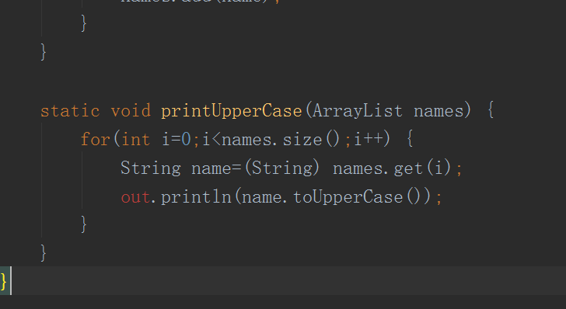
Task: Click 'names.size()' in the loop condition
Action: [281, 140]
